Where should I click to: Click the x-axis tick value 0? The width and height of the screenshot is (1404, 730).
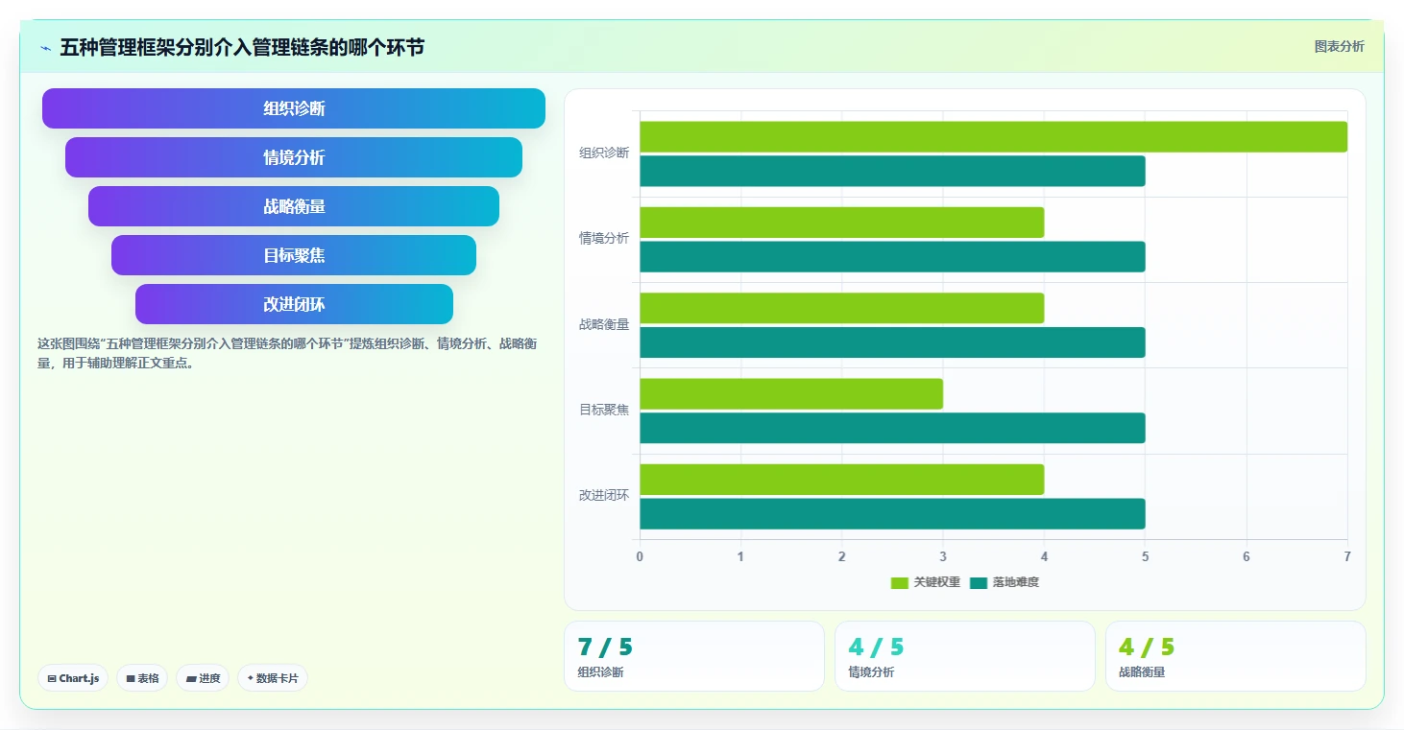click(x=640, y=556)
